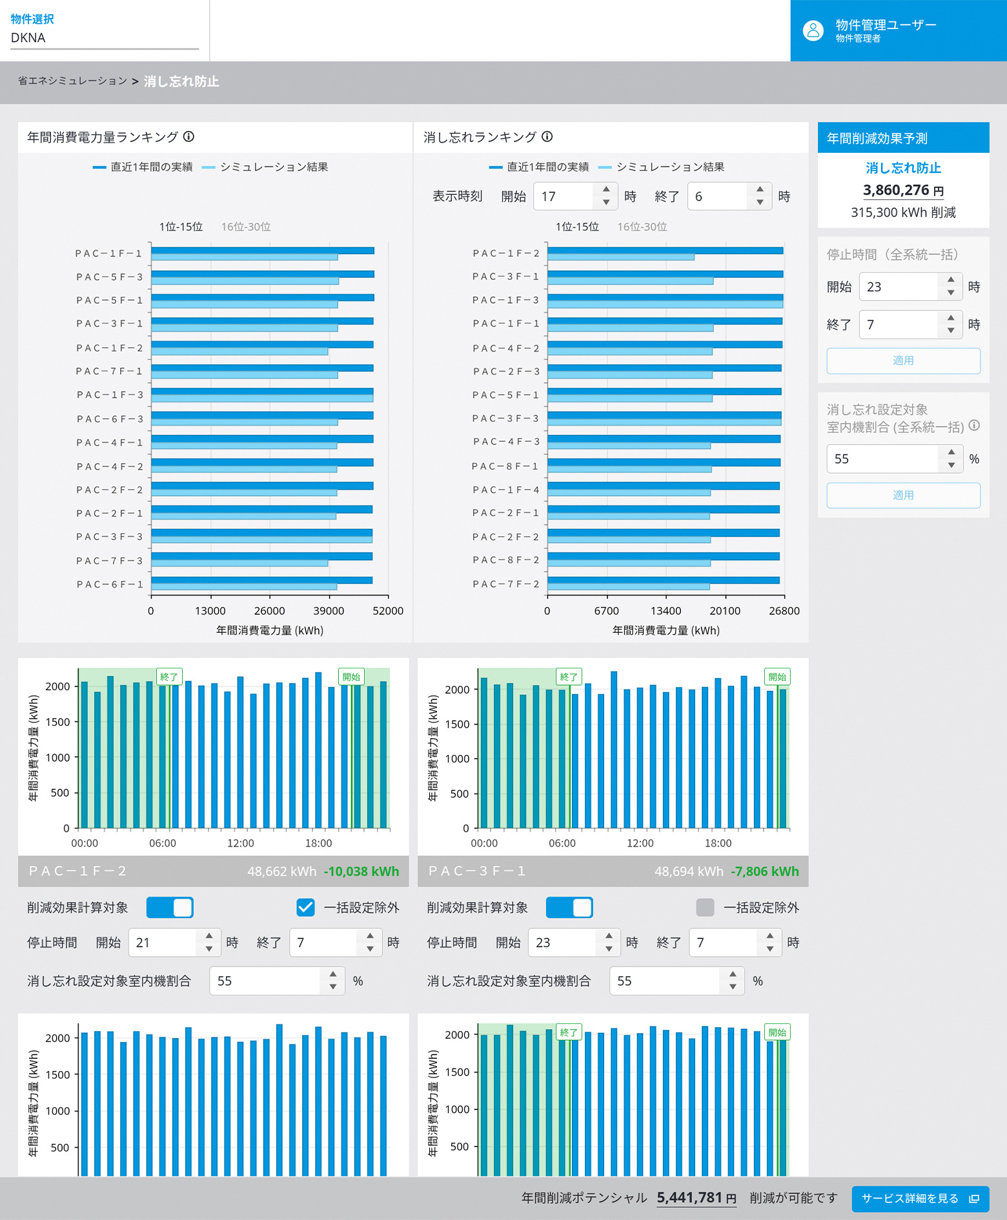Decrease PAC-1F-2 室内機割合 with down arrow
Screen dimensions: 1007x1220
coord(332,987)
